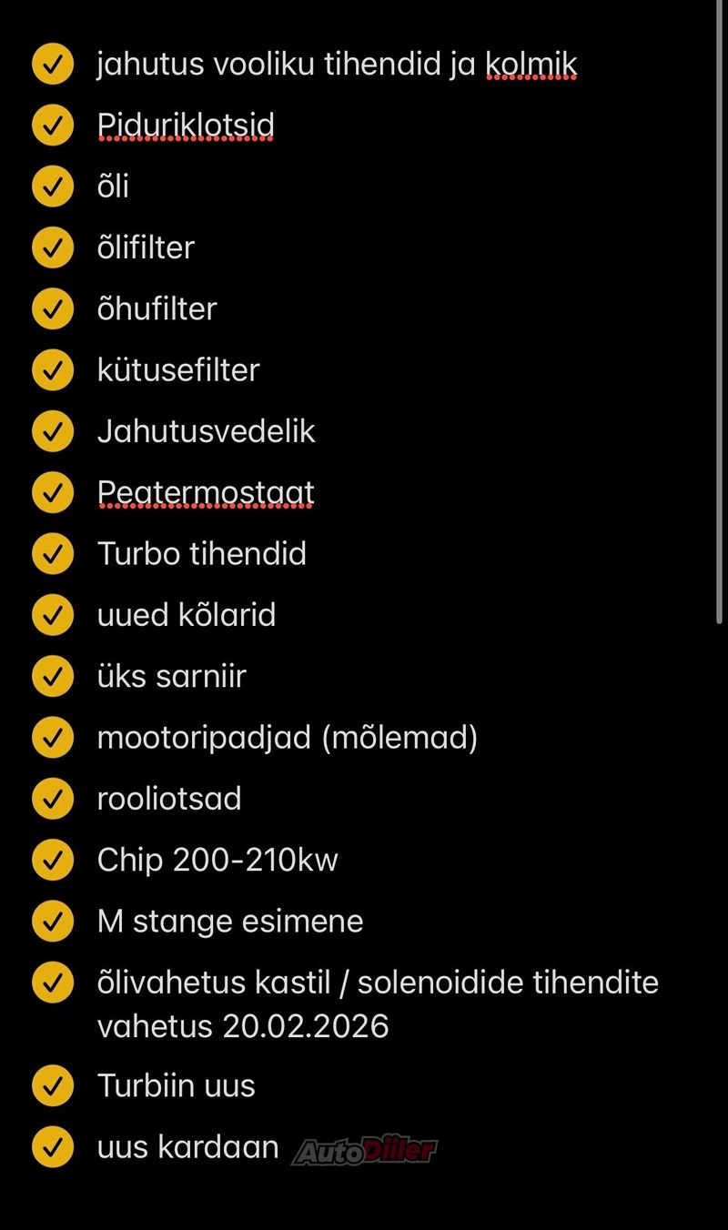Uncheck the õli list item
The image size is (728, 1230).
(x=52, y=187)
